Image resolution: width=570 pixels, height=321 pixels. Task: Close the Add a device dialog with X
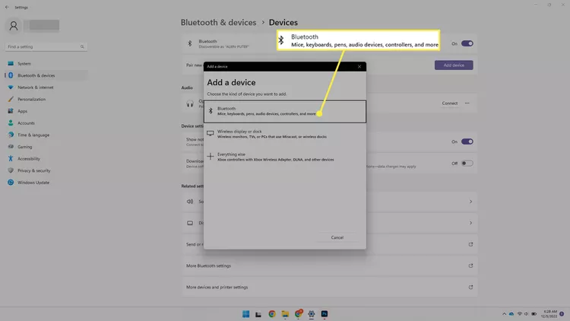click(x=359, y=67)
